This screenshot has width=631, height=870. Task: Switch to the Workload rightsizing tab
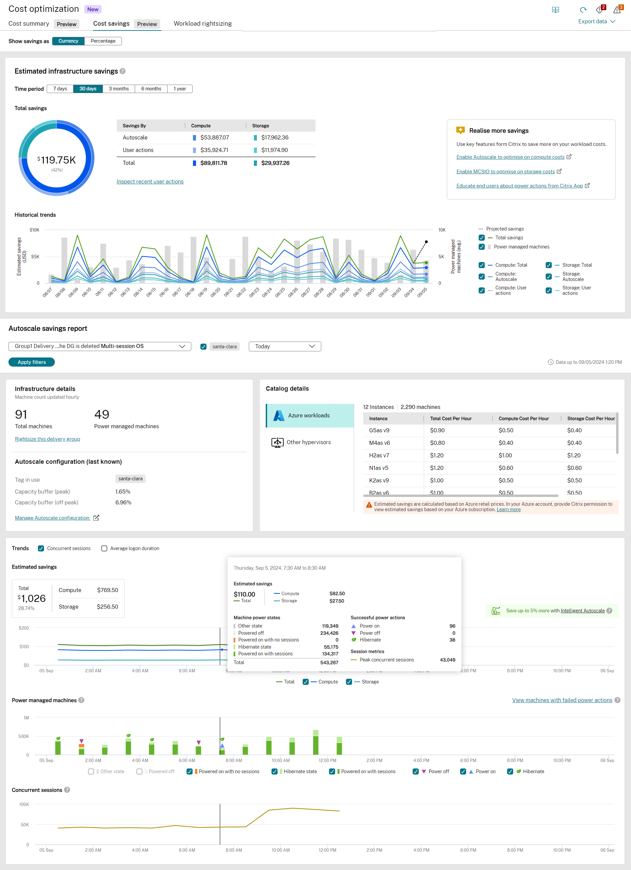202,23
